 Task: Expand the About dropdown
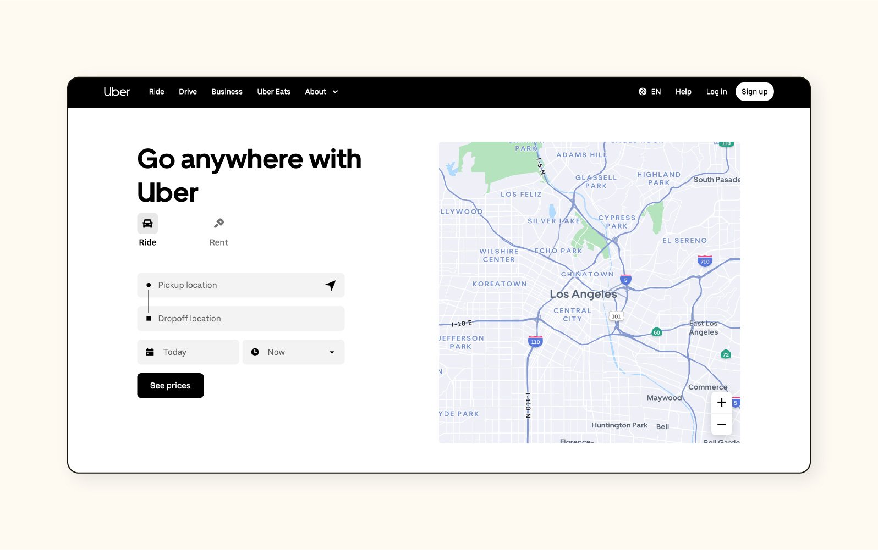[321, 92]
